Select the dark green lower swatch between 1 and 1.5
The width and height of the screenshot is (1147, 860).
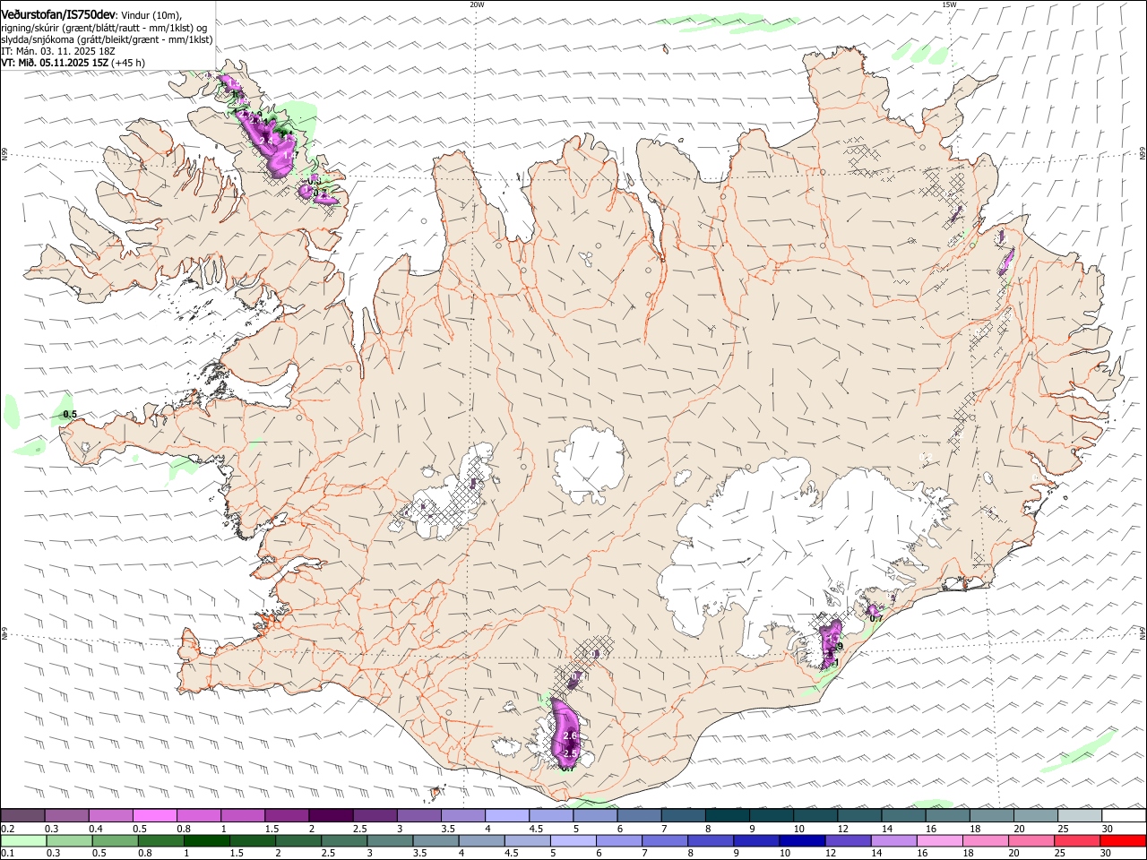(x=206, y=840)
